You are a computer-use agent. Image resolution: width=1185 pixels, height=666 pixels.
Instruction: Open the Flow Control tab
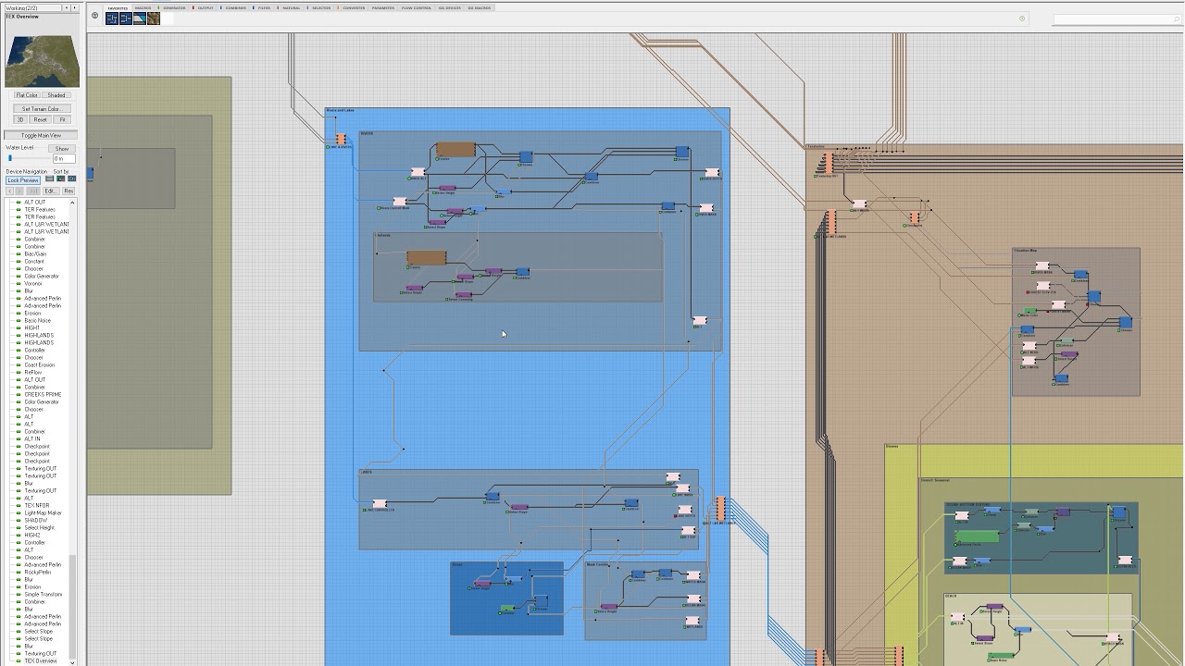(416, 7)
